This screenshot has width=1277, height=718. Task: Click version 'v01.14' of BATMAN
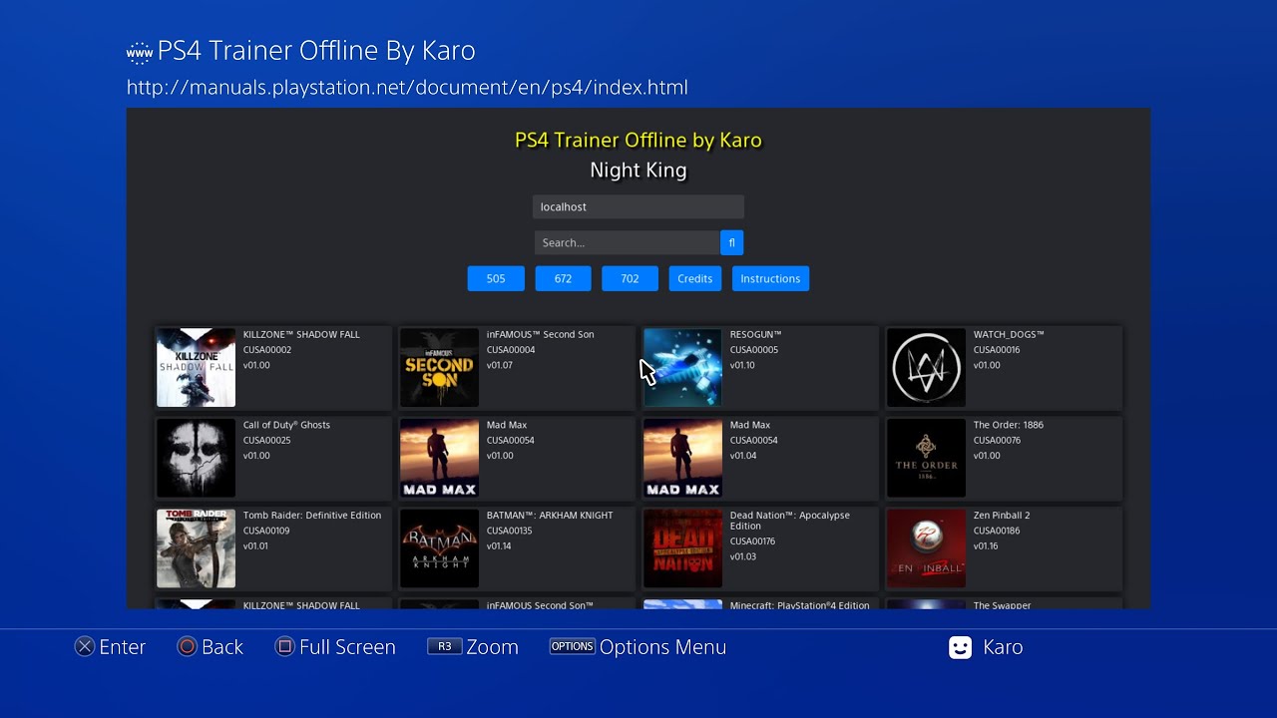click(499, 546)
